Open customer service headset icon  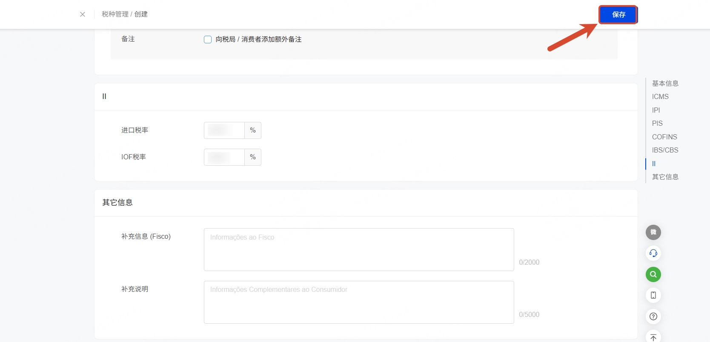(653, 253)
